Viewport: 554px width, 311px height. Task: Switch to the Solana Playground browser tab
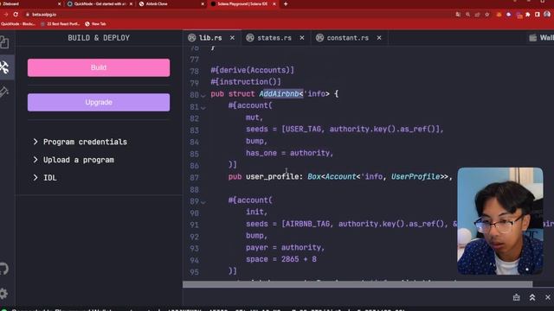click(242, 3)
